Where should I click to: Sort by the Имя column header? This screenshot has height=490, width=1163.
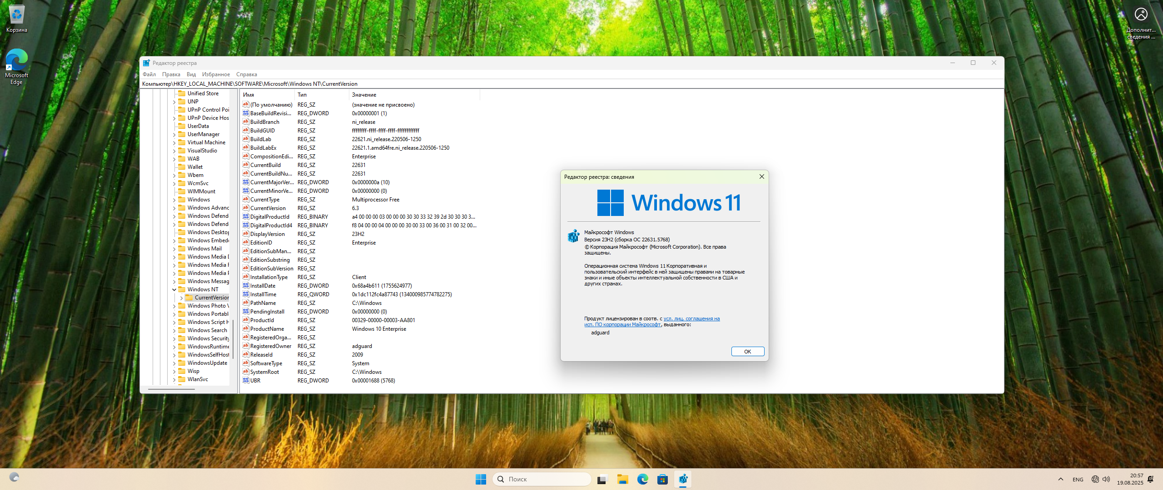pos(267,95)
